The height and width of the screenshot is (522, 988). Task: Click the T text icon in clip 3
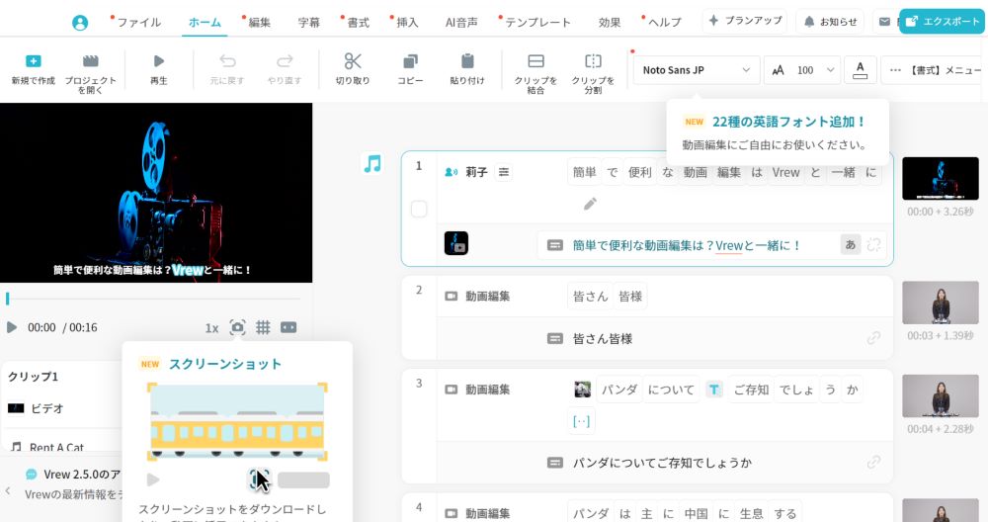[x=714, y=390]
